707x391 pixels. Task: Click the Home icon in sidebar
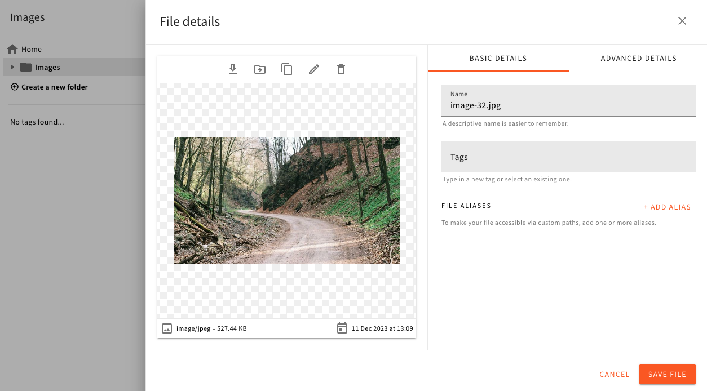point(12,49)
